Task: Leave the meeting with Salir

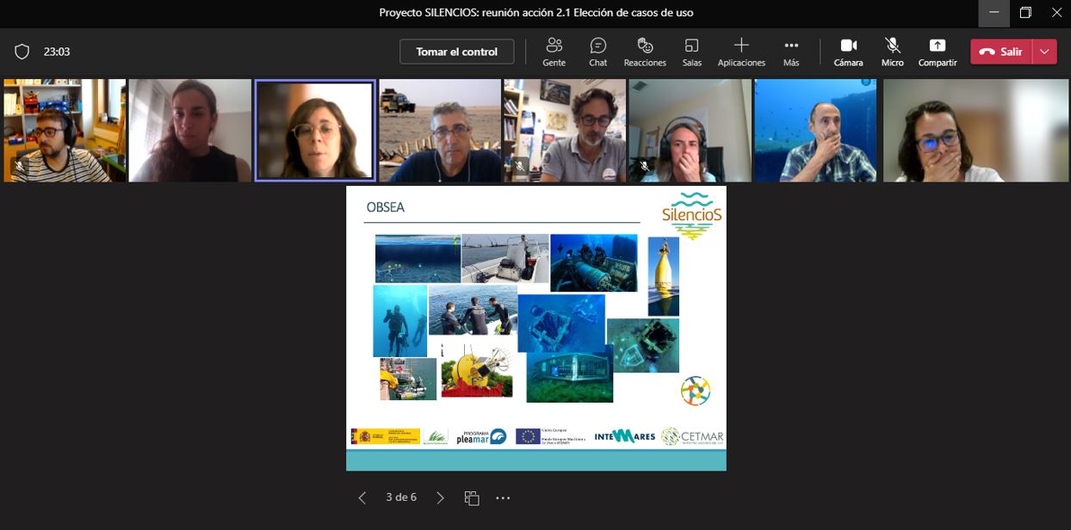Action: [x=1001, y=52]
